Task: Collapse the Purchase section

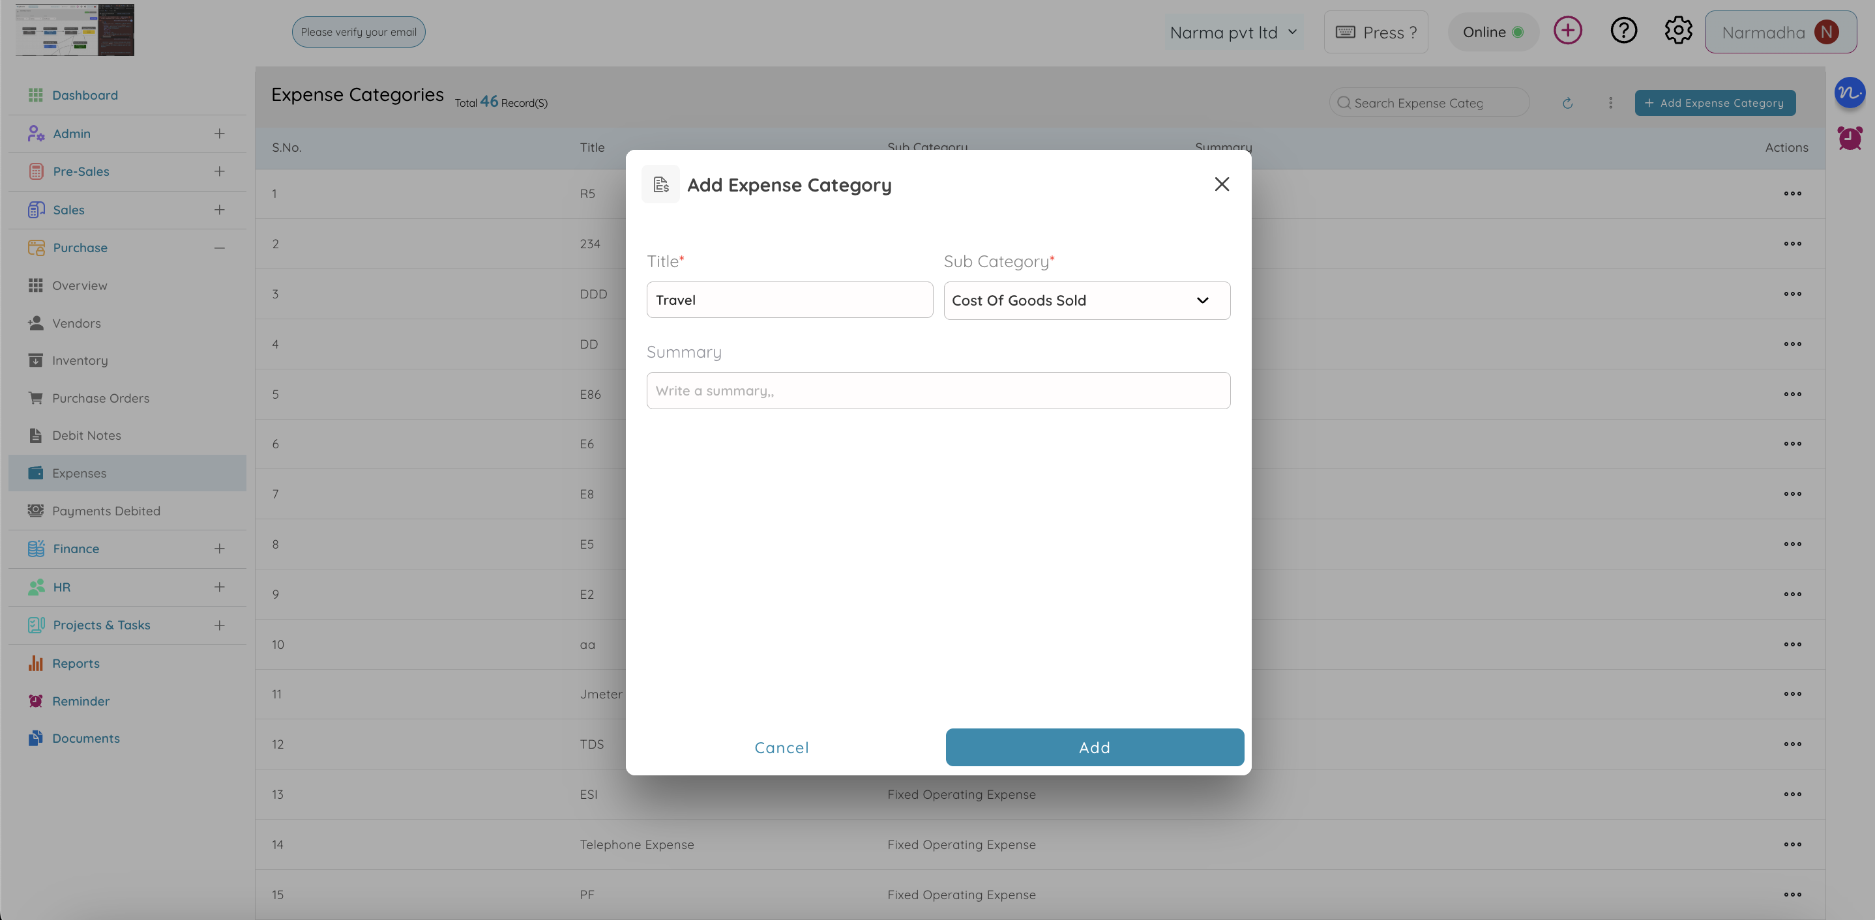Action: [x=220, y=248]
